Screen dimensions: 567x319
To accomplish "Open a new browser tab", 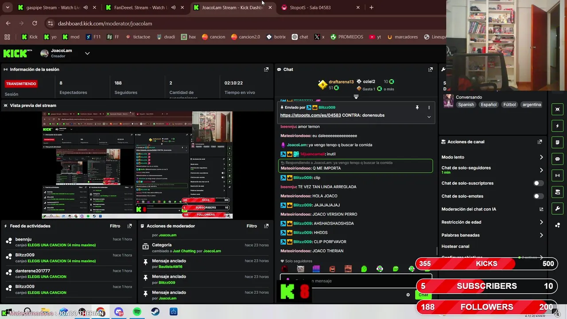I will click(371, 8).
